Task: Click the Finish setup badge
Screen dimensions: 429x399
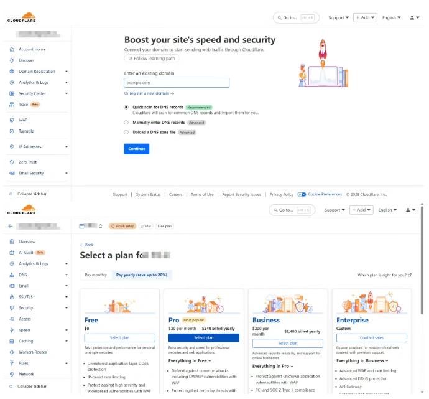Action: pos(122,226)
